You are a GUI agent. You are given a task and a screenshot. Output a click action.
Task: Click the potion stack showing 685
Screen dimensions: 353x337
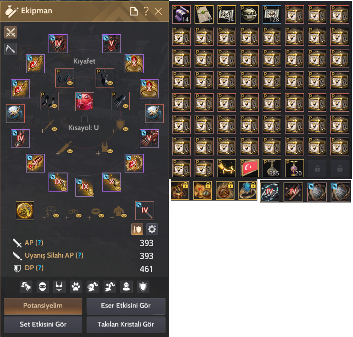coord(272,168)
